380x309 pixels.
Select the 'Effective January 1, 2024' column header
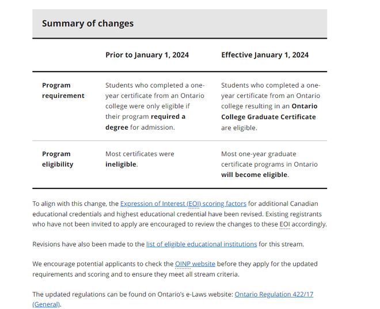pos(264,55)
